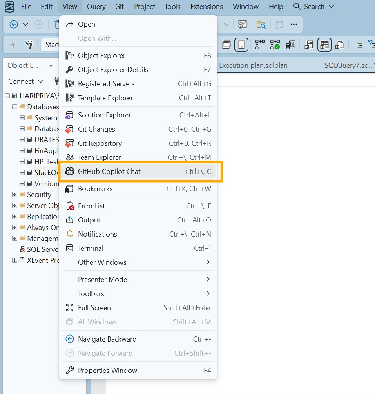The height and width of the screenshot is (394, 375).
Task: Toggle Full Screen mode
Action: point(138,308)
